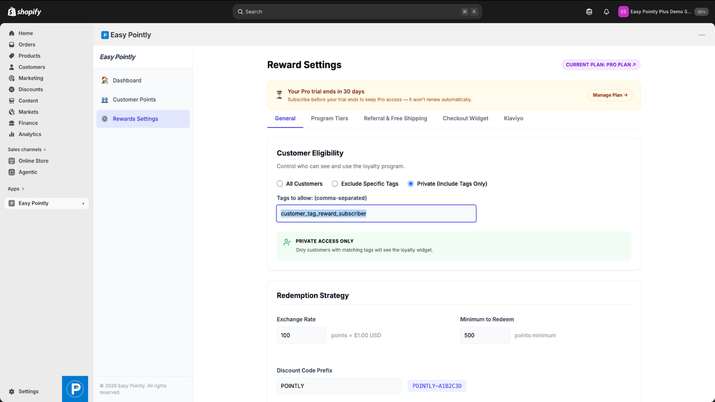Click the Exchange Rate input field
715x402 pixels.
point(302,335)
